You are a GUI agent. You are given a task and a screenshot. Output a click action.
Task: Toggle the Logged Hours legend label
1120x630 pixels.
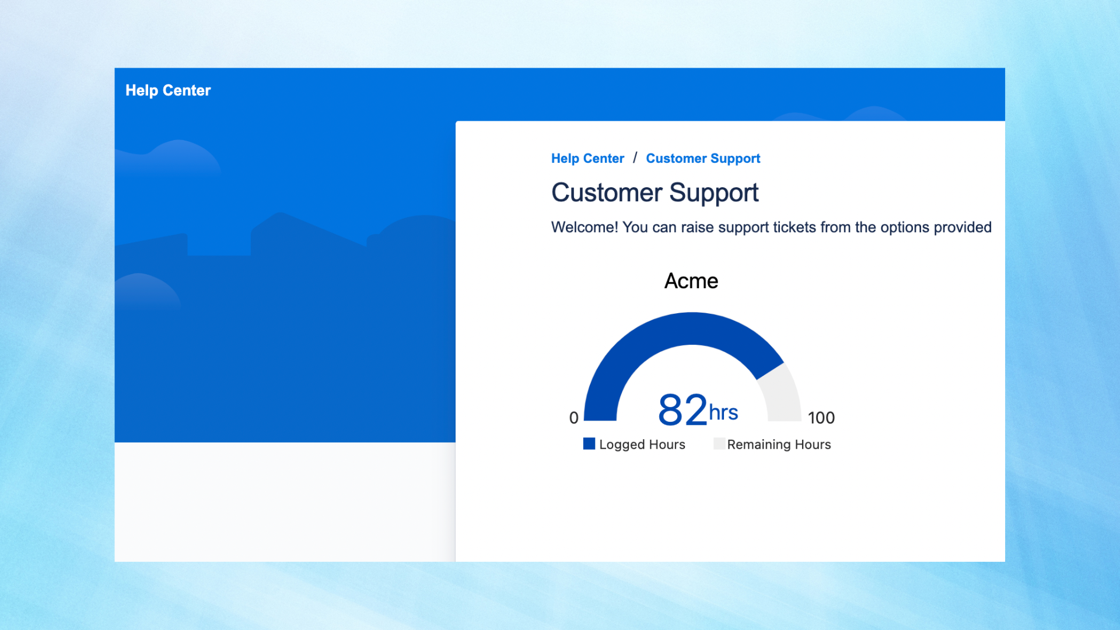point(642,444)
